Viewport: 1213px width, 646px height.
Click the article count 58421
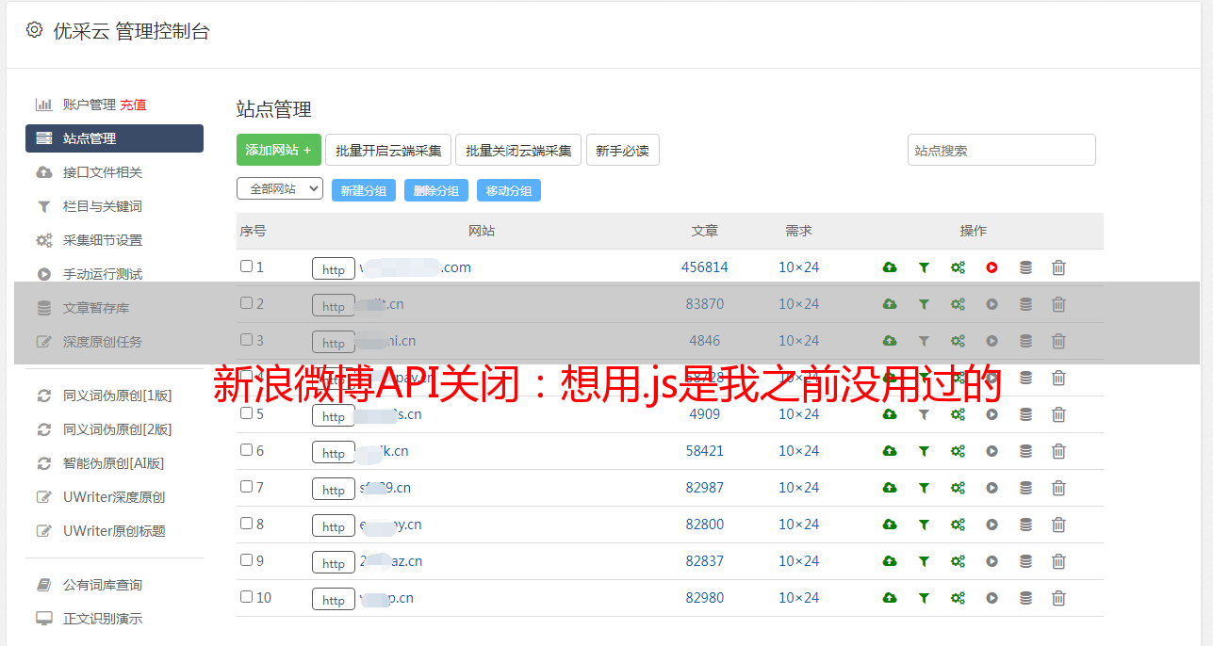[x=705, y=451]
